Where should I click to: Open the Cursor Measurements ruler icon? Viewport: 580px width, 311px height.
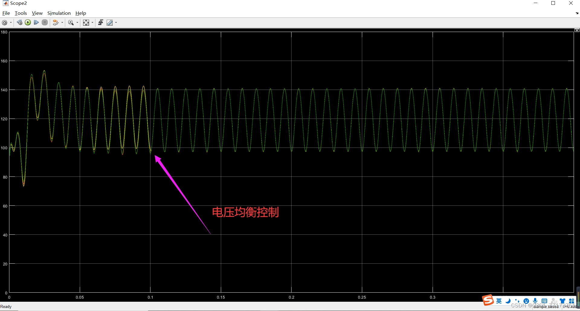coord(110,23)
